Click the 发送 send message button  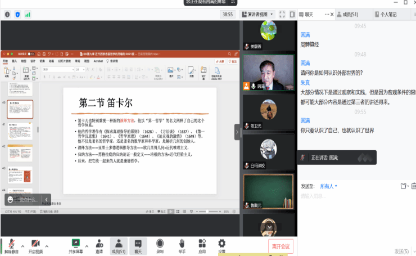click(x=401, y=251)
